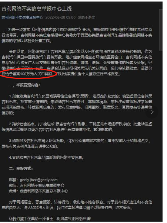The image size is (167, 223).
Task: Click the publish date 2022-06-20 09:00
Action: click(x=60, y=17)
